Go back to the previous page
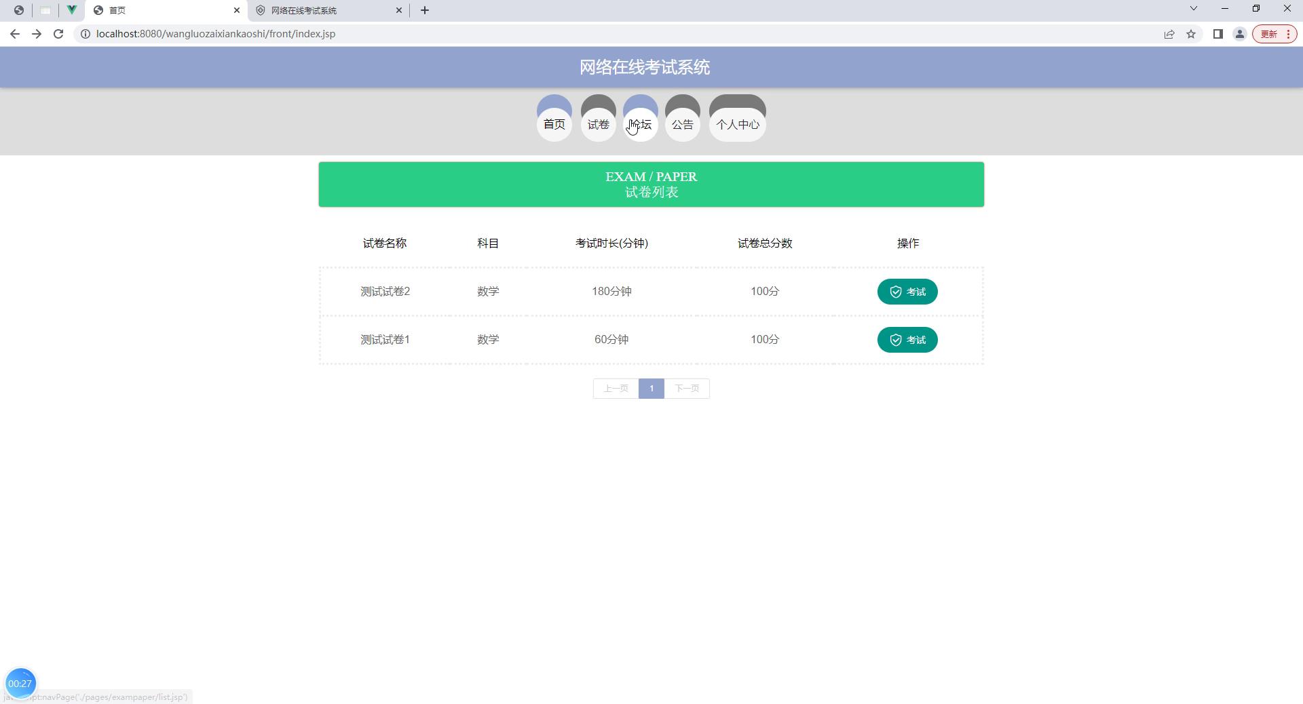Viewport: 1303px width, 704px height. click(x=15, y=34)
